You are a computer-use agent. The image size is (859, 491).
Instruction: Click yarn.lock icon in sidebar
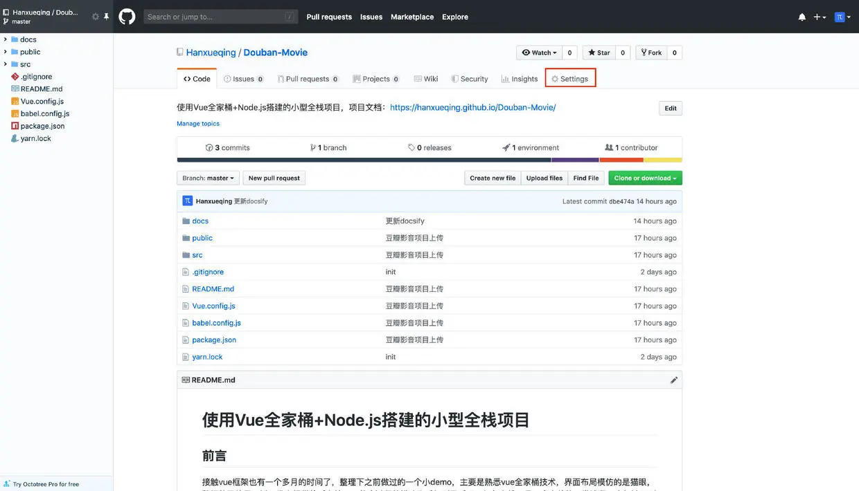click(x=15, y=138)
